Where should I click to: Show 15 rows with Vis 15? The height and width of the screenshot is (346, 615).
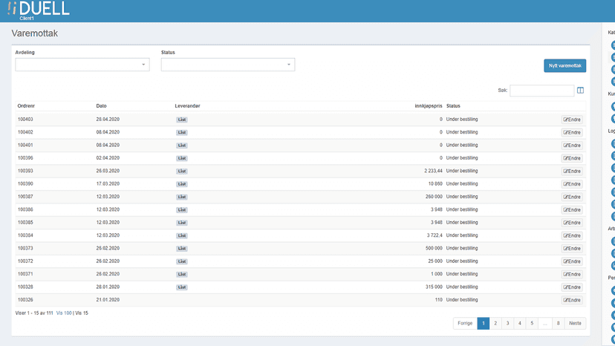coord(82,313)
